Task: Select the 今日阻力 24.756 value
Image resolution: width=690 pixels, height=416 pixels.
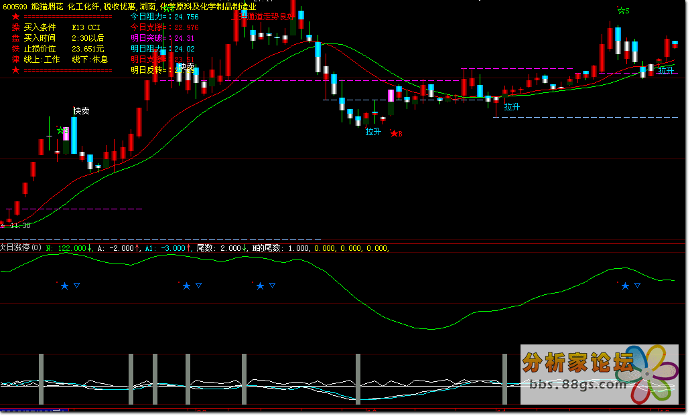Action: 165,17
